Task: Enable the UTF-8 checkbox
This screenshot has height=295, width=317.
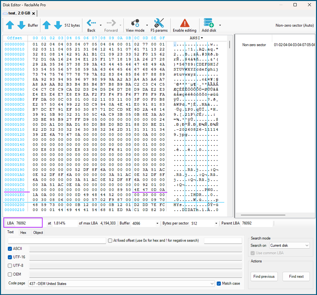Action: [x=10, y=266]
